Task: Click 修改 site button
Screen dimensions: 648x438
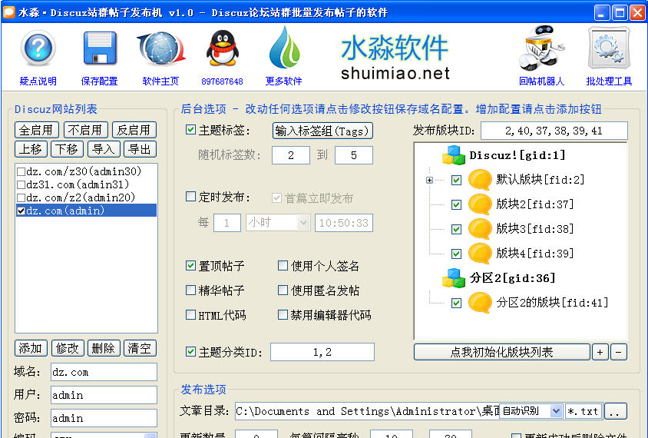Action: pos(68,348)
